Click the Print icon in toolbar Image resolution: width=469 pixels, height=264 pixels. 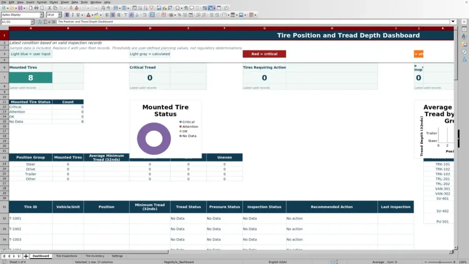click(x=36, y=8)
